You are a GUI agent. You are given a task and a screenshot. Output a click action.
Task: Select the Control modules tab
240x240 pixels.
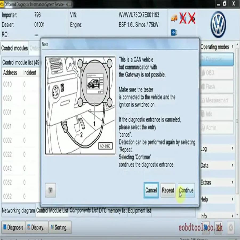15,48
